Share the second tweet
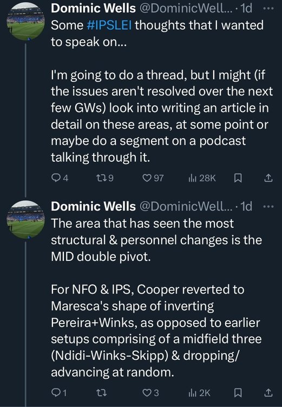Viewport: 282px width, 407px height. (268, 393)
